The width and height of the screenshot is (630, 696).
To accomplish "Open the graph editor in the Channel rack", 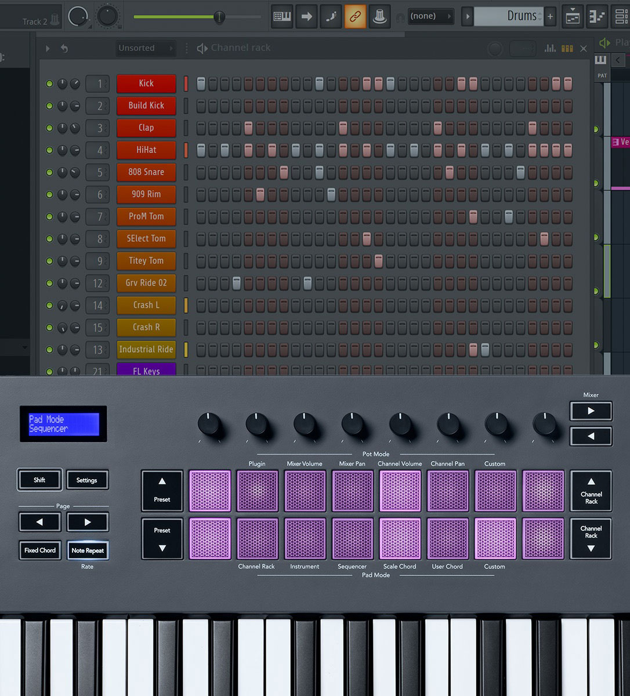I will (550, 48).
